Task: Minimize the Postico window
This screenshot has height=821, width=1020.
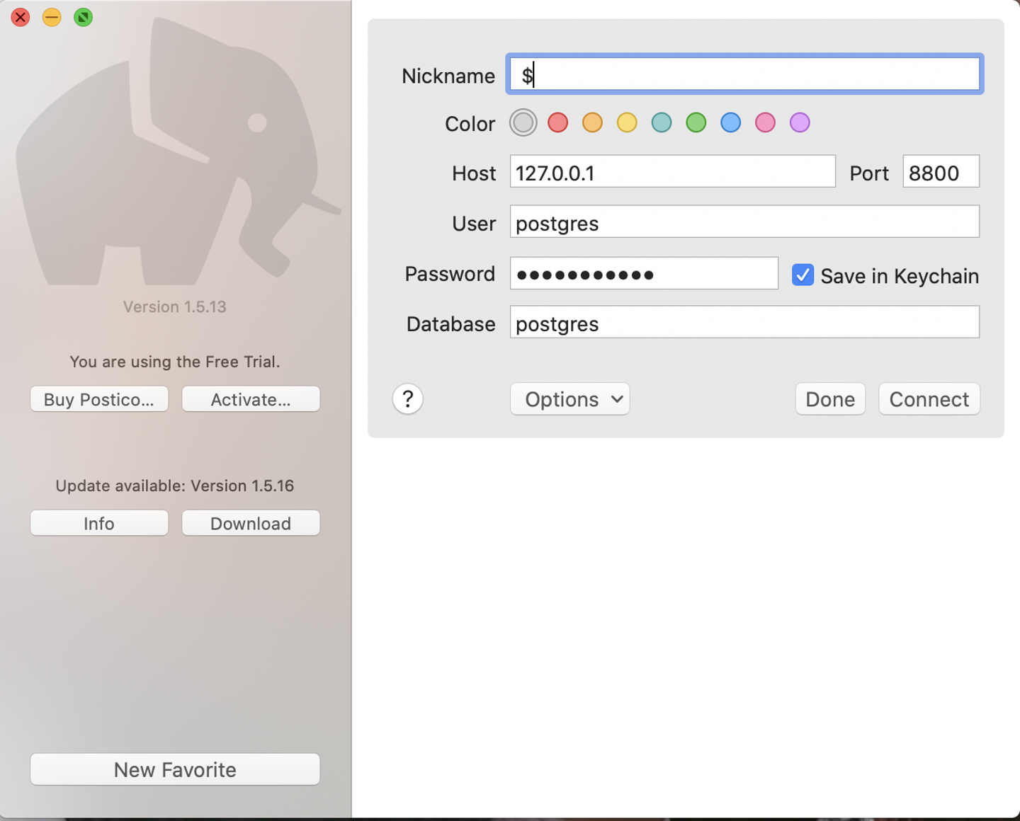Action: coord(52,17)
